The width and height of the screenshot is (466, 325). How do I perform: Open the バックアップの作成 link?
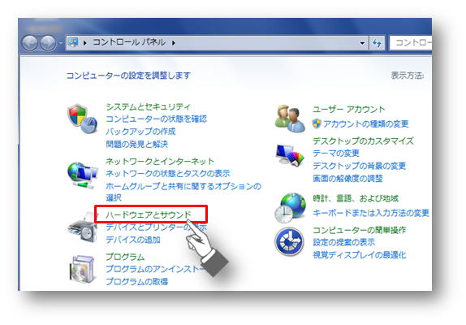[140, 132]
